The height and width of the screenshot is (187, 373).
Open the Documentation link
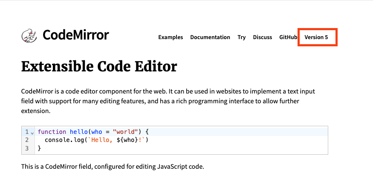click(x=210, y=37)
